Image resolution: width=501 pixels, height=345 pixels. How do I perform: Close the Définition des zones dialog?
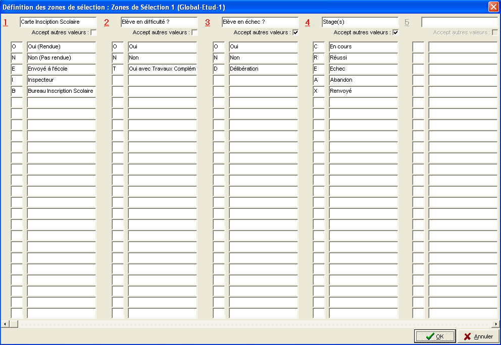pos(493,7)
